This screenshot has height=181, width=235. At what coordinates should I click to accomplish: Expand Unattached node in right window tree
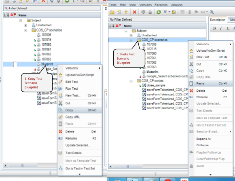coord(131,36)
